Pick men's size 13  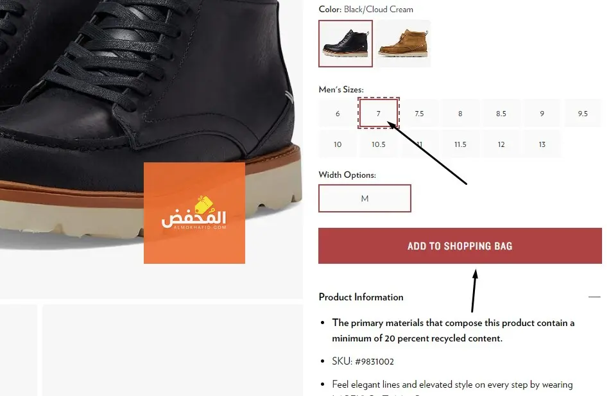pos(542,144)
